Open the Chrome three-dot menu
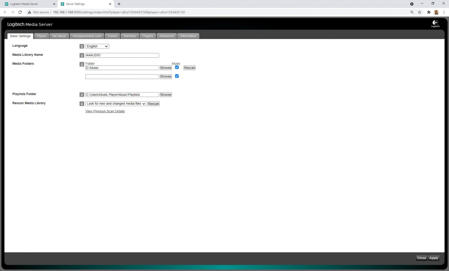The image size is (449, 271). click(444, 12)
